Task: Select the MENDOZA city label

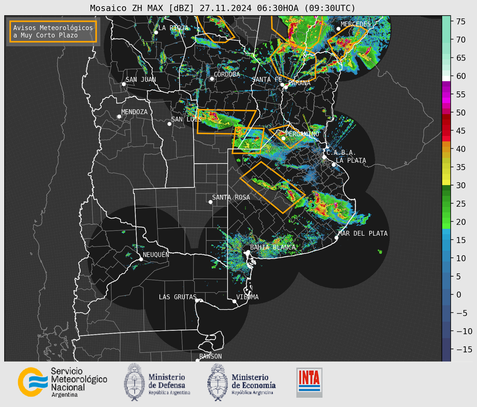Action: (x=134, y=112)
